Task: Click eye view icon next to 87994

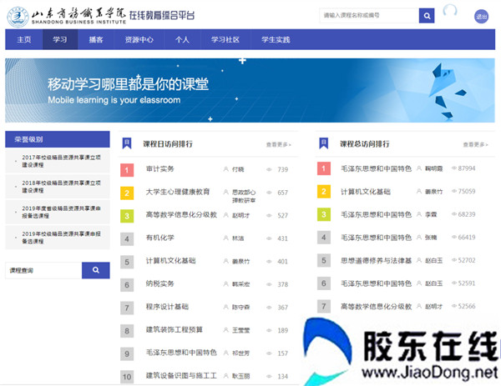Action: [453, 168]
